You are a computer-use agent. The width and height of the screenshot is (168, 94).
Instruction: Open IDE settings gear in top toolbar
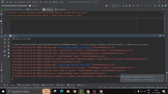(163, 6)
